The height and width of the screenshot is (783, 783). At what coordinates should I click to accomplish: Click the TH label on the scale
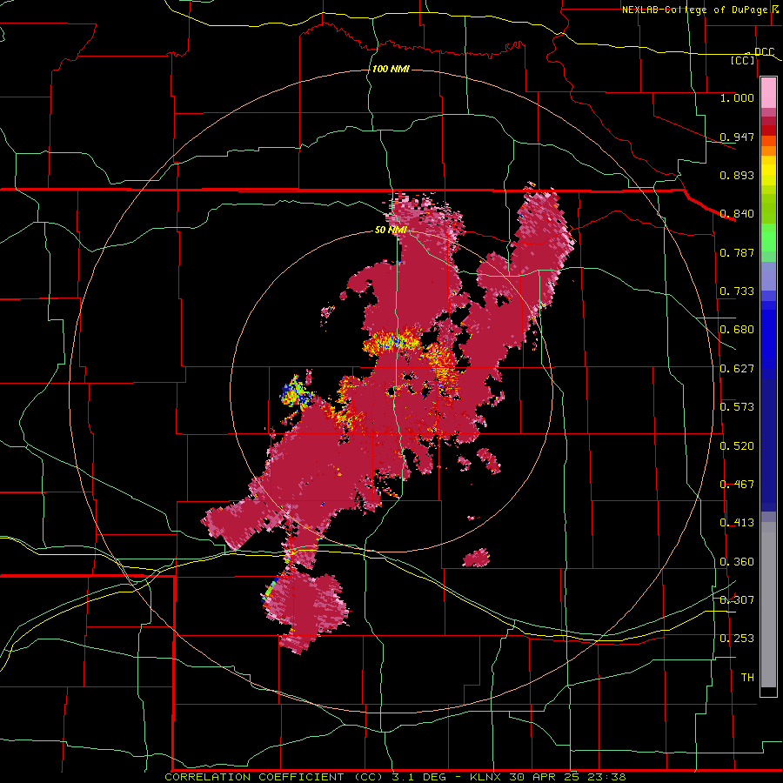tap(747, 677)
